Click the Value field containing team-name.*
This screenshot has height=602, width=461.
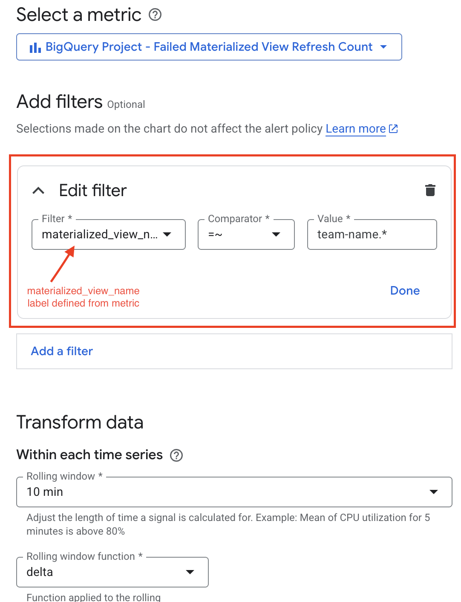(x=372, y=234)
